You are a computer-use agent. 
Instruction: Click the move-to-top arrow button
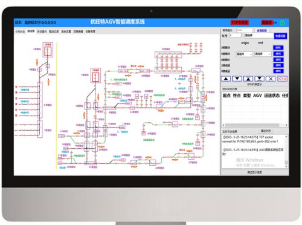click(248, 79)
